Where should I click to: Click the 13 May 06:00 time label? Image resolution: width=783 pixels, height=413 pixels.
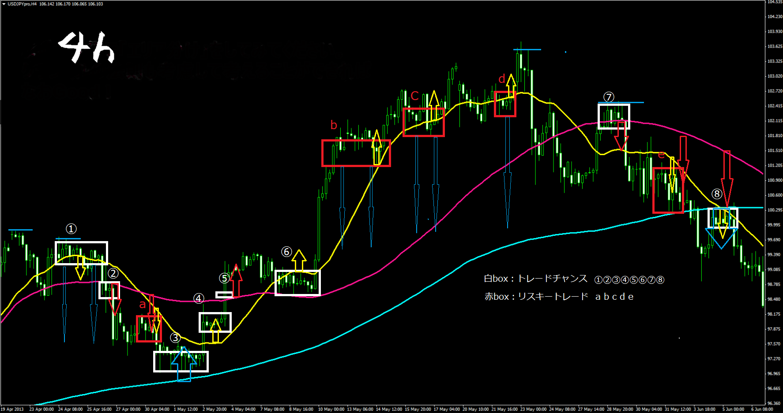coord(360,409)
